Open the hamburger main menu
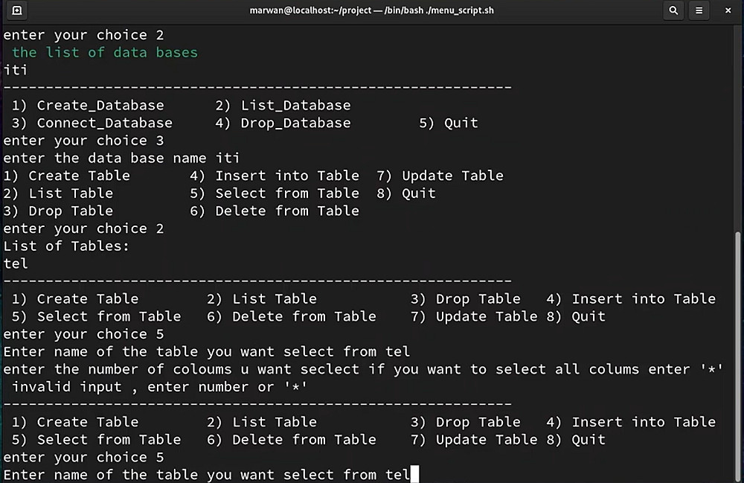 coord(699,10)
